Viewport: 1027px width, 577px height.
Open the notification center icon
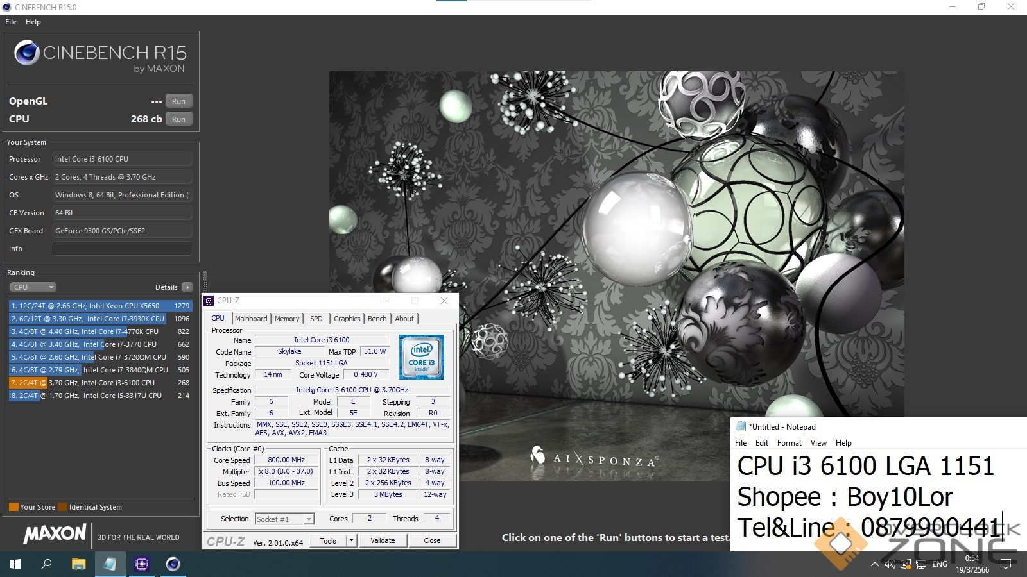click(x=1006, y=564)
